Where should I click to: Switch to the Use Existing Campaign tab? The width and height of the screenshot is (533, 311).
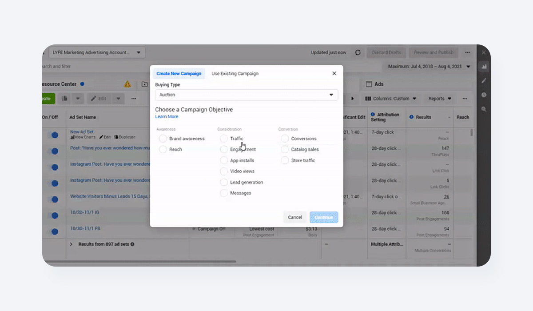tap(235, 74)
